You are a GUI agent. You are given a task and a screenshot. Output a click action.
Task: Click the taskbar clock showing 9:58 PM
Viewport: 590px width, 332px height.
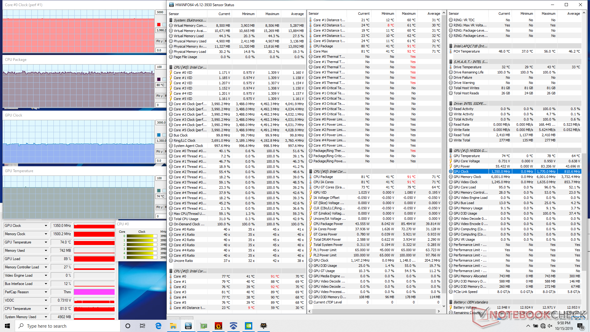(564, 326)
